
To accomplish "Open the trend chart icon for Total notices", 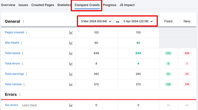I will (71, 85).
